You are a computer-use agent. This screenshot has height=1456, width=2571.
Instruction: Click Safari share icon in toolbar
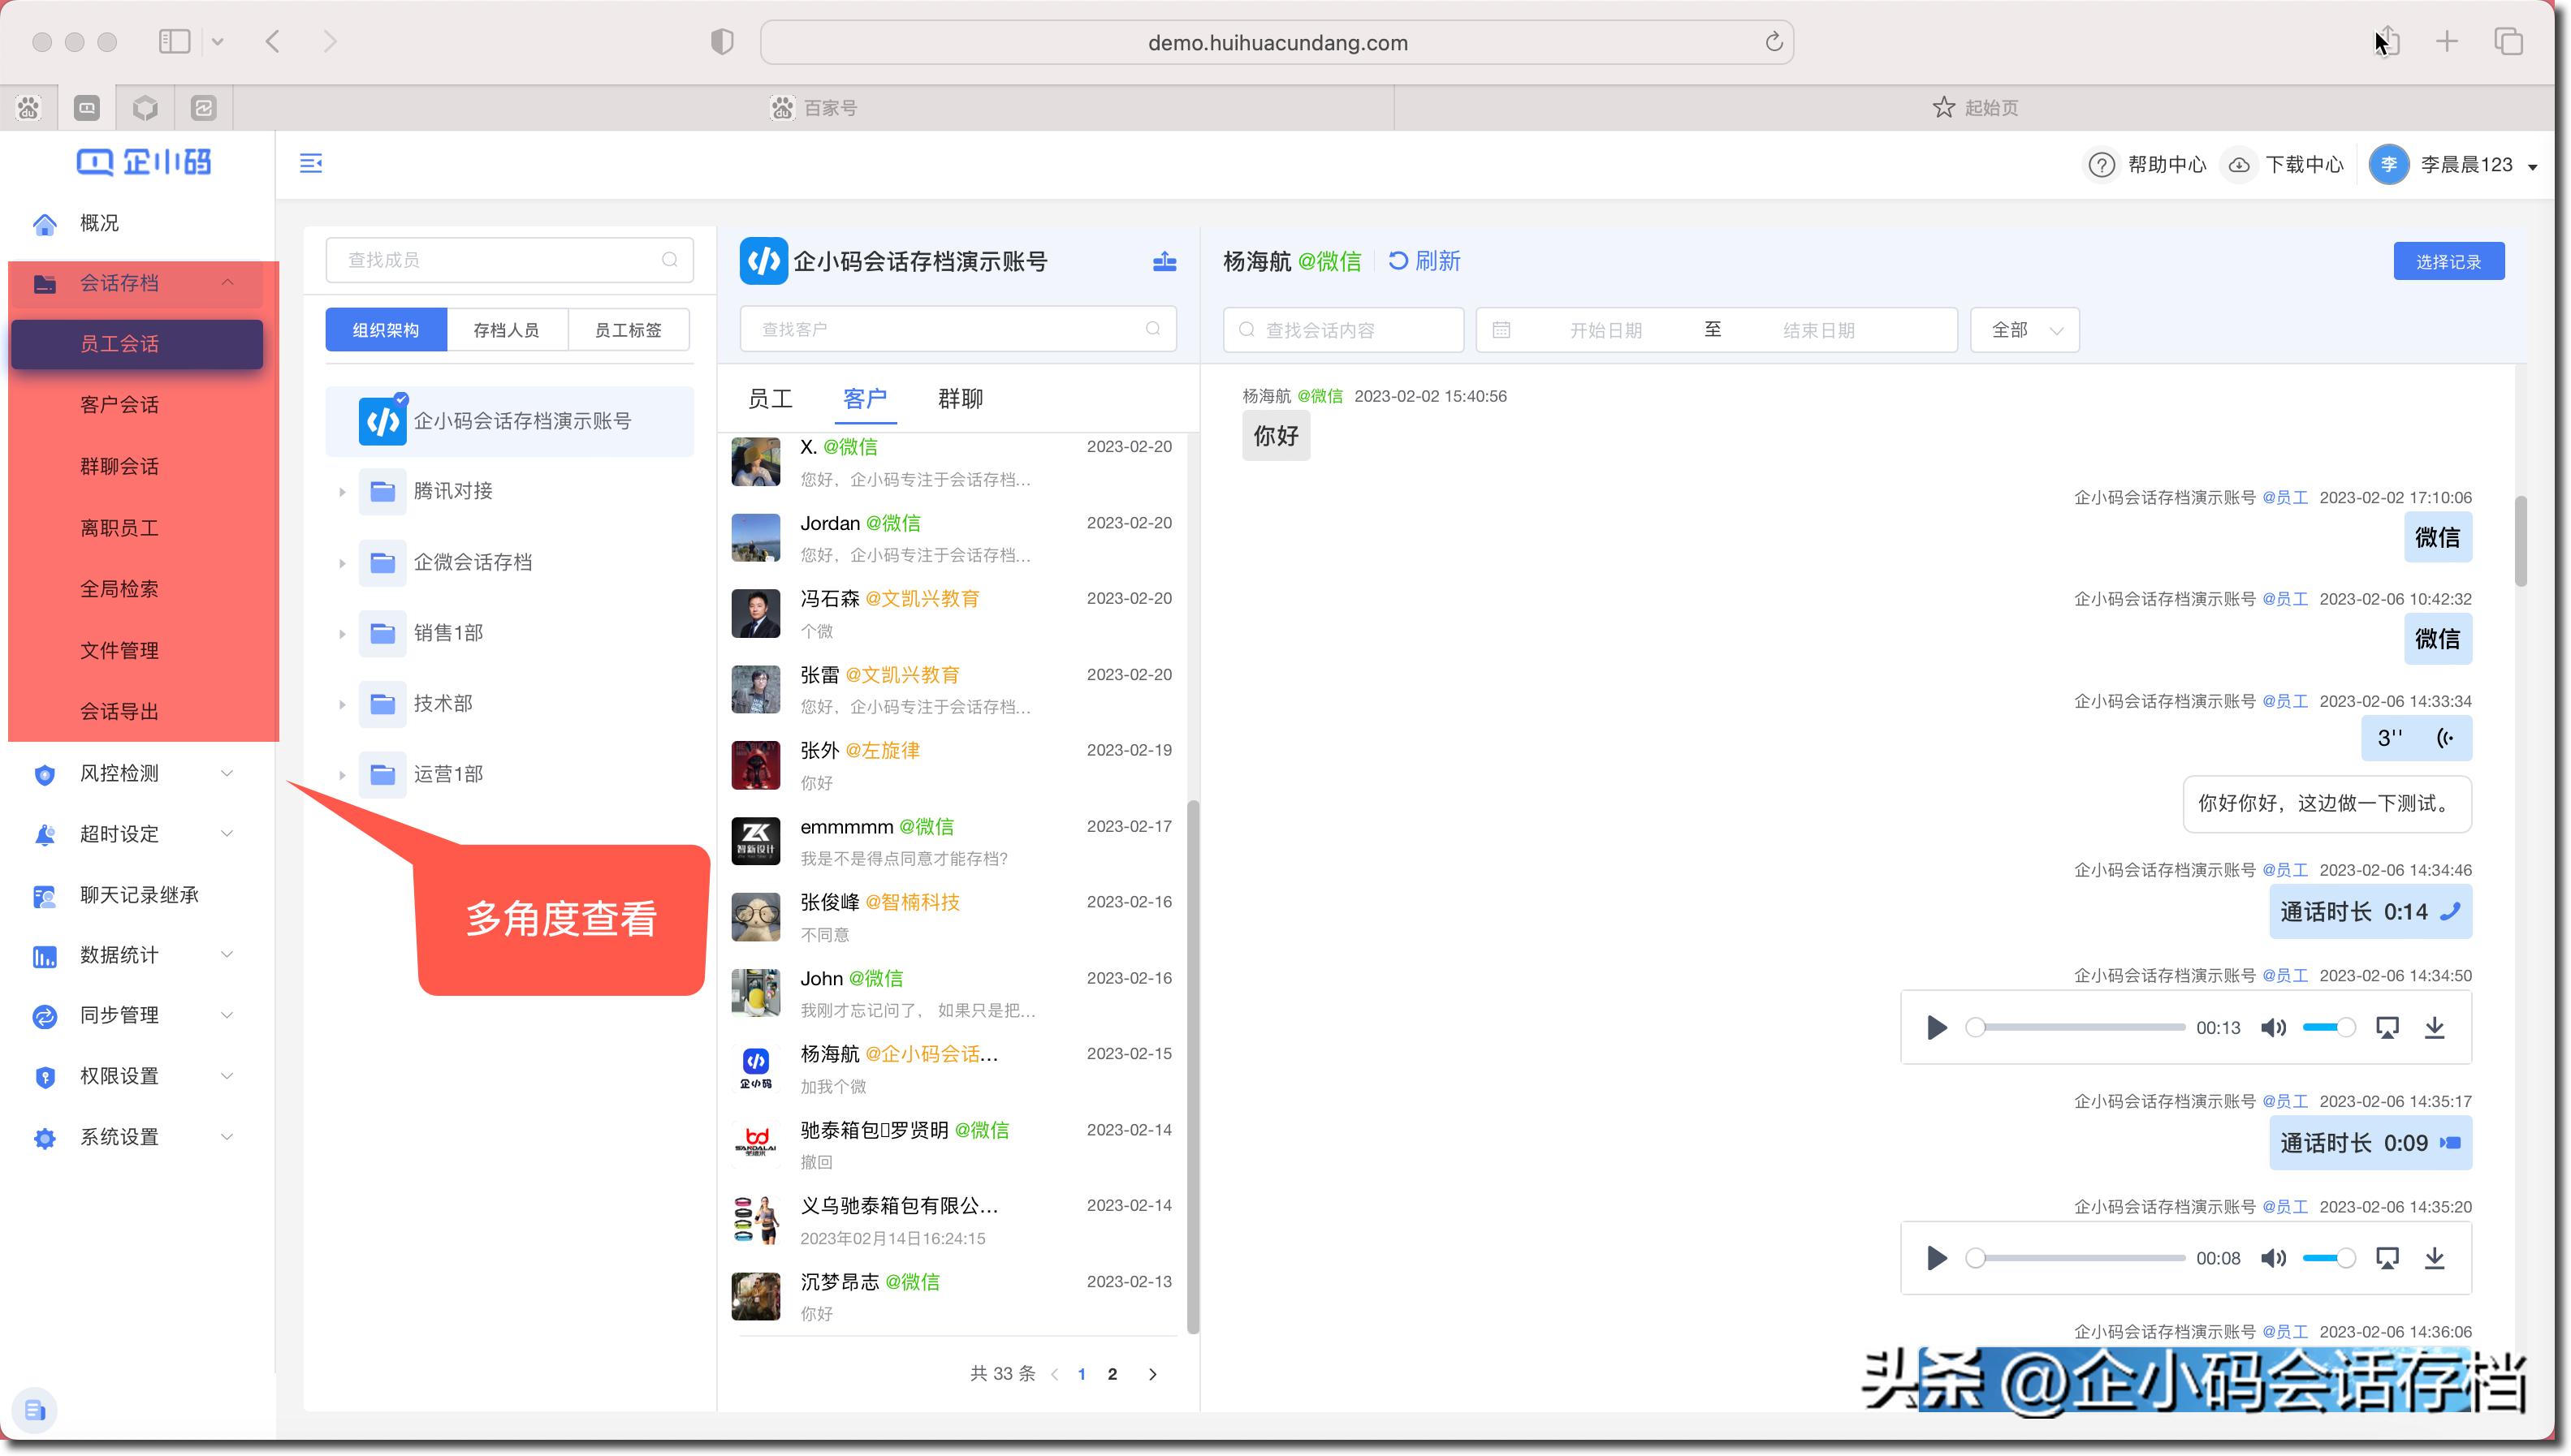(x=2388, y=41)
